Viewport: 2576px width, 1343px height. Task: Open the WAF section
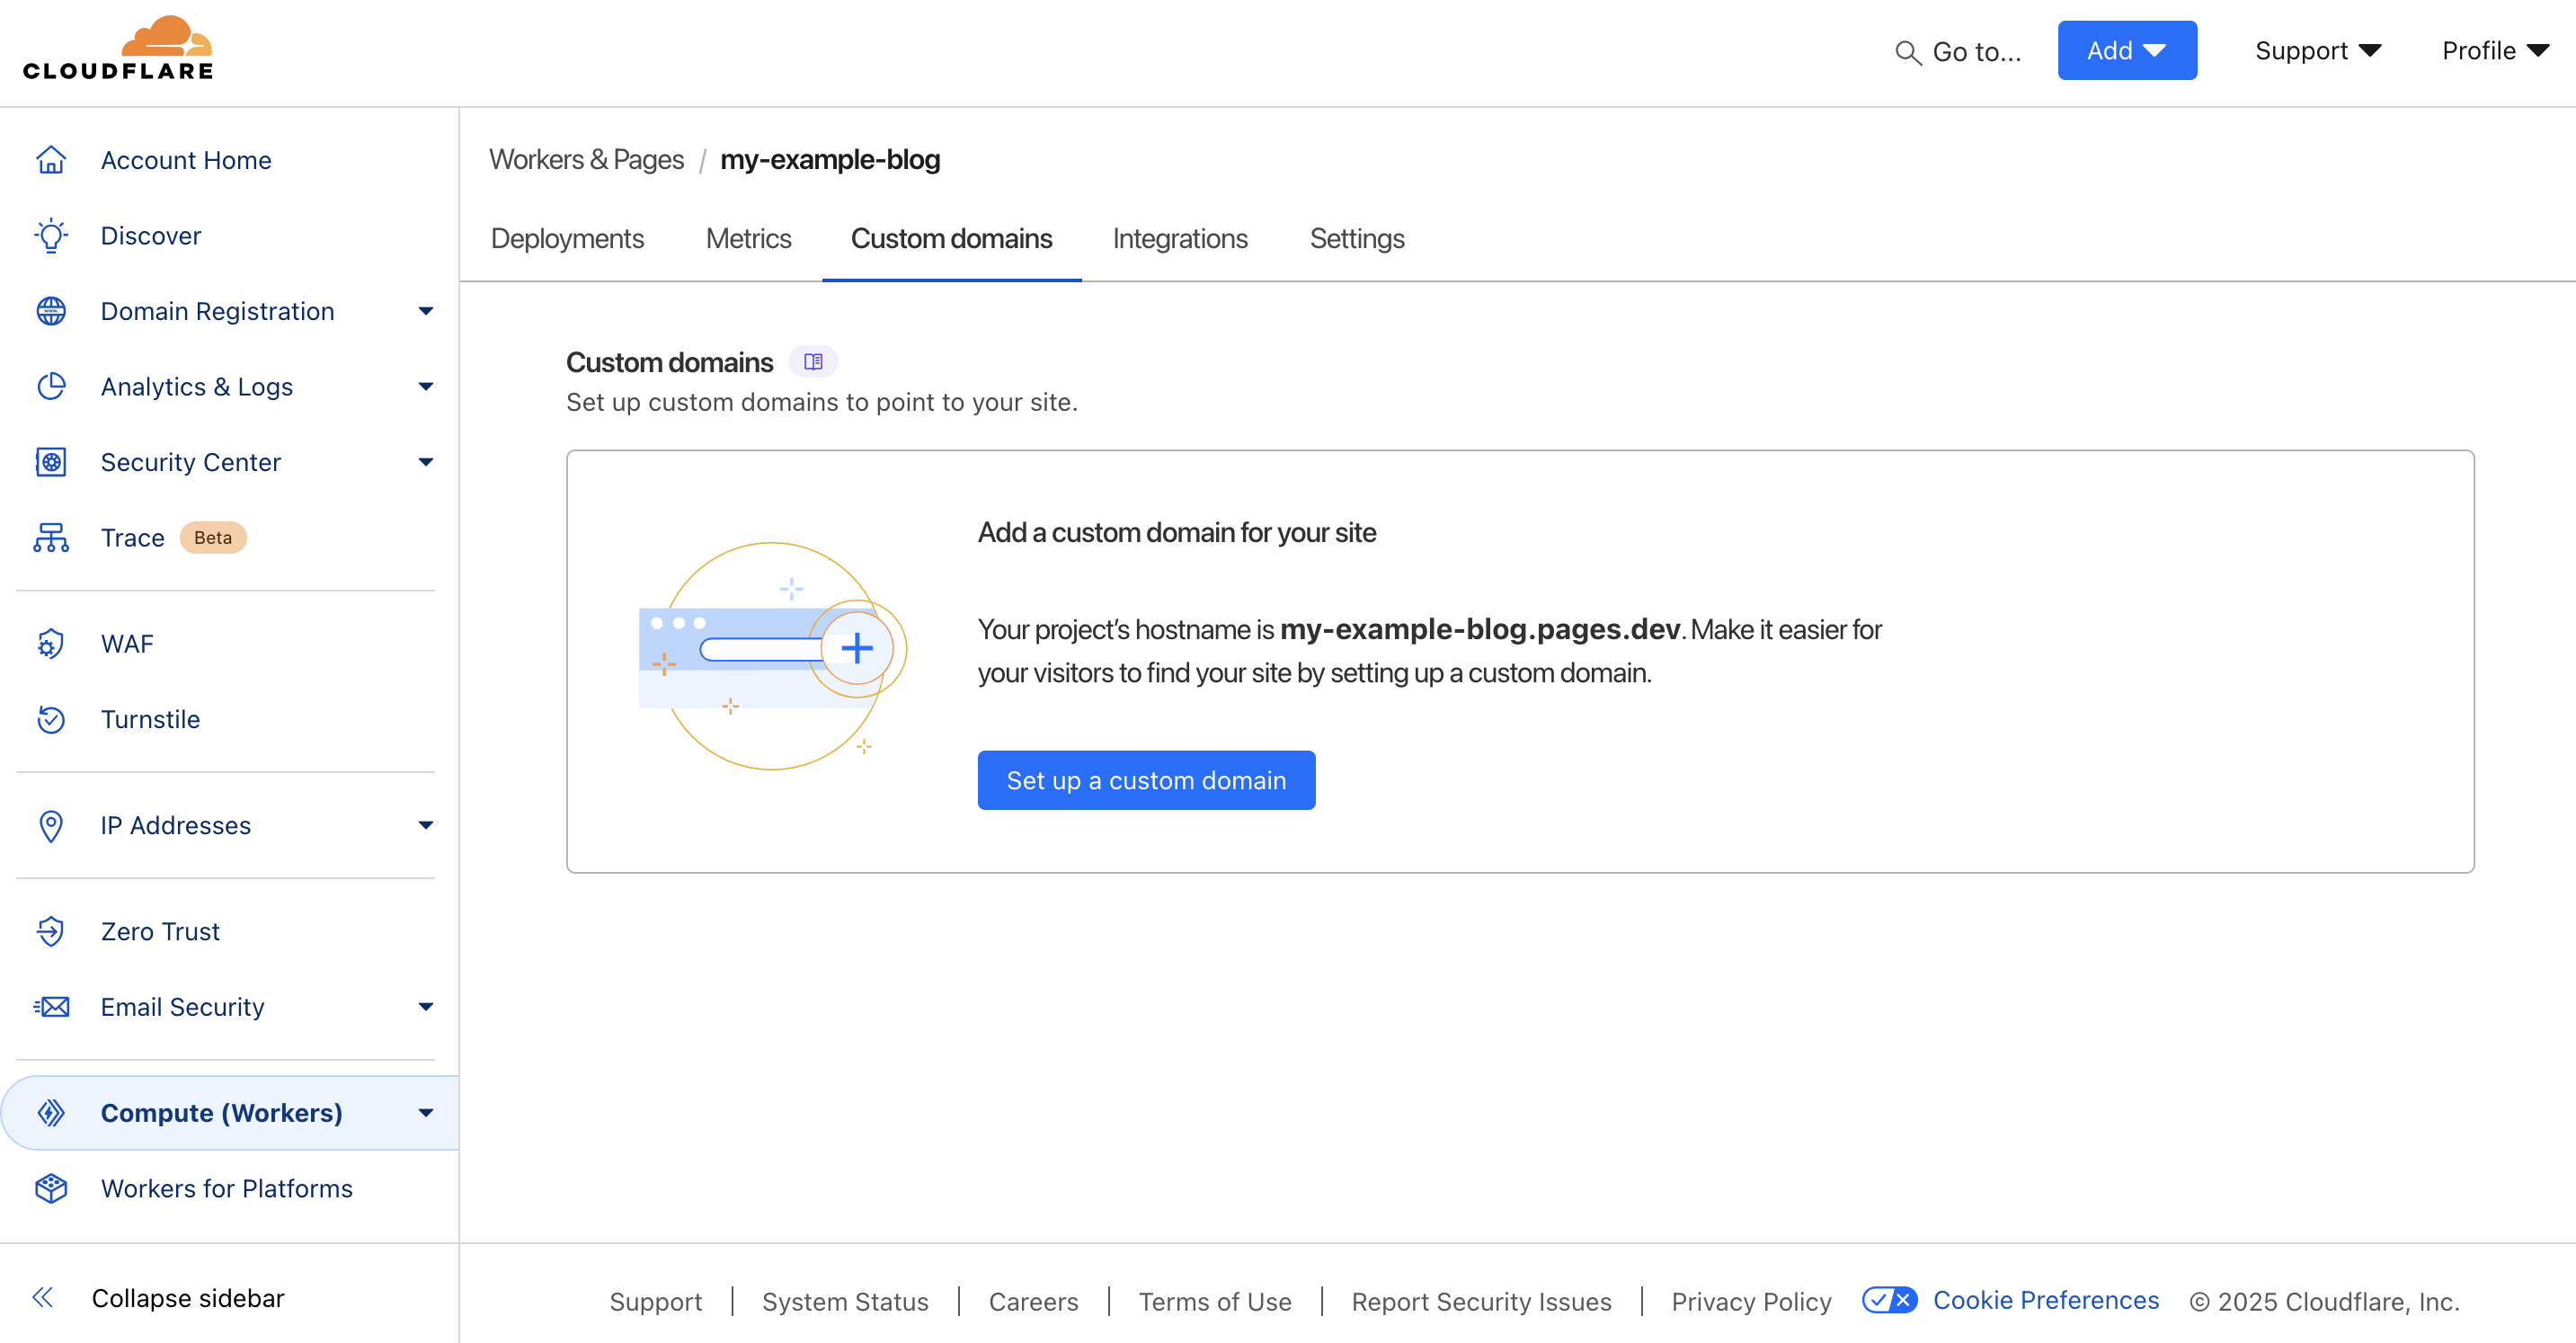[127, 644]
